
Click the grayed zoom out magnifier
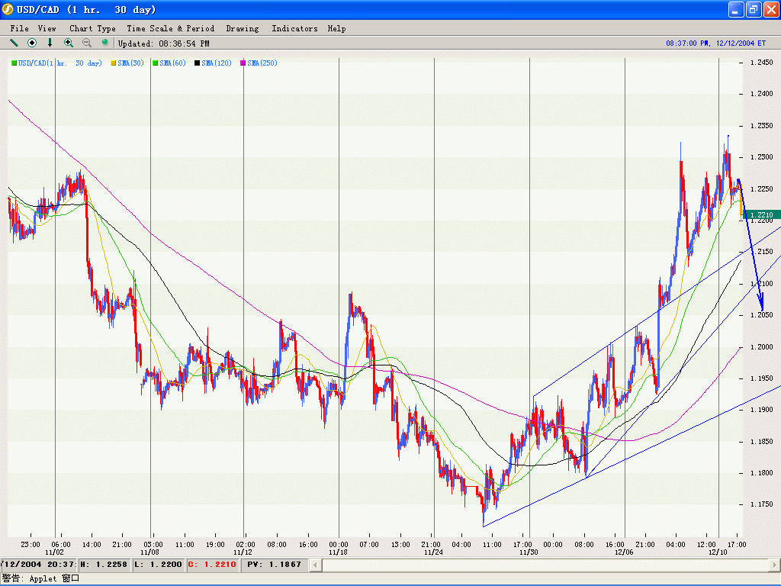87,43
